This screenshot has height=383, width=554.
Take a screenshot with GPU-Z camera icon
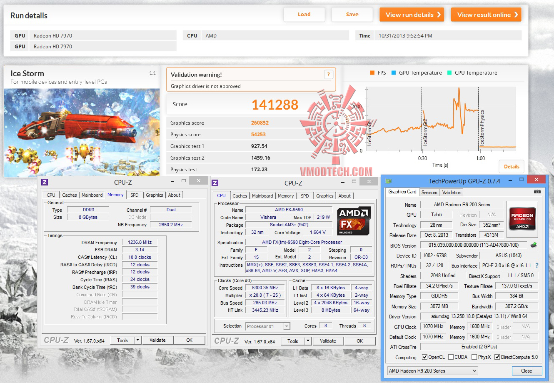[537, 192]
